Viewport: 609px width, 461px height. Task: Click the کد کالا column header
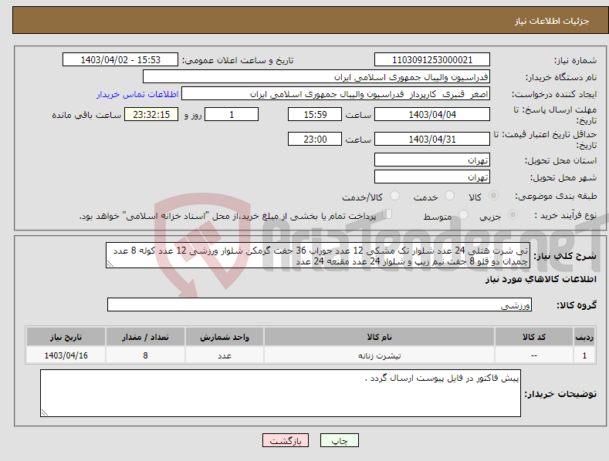click(534, 337)
